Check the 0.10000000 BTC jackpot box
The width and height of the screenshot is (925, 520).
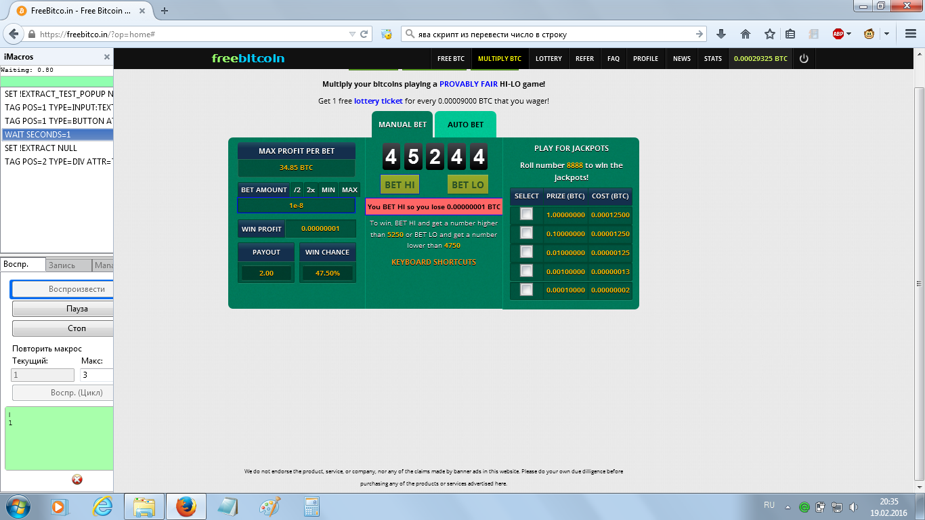point(526,233)
